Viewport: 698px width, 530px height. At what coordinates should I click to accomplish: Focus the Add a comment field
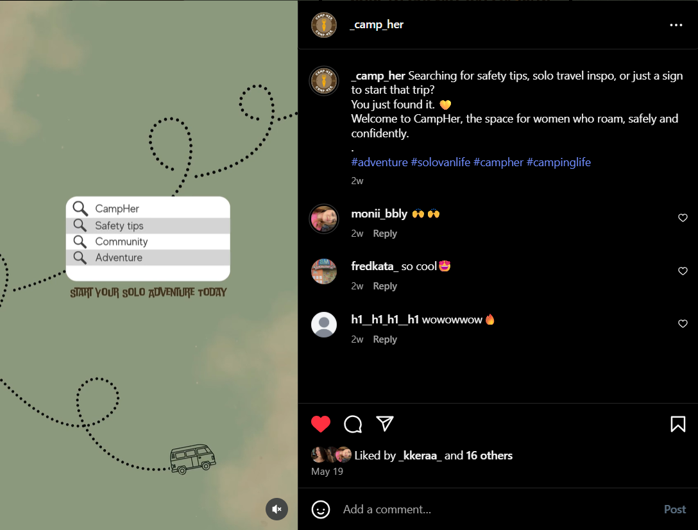point(498,509)
